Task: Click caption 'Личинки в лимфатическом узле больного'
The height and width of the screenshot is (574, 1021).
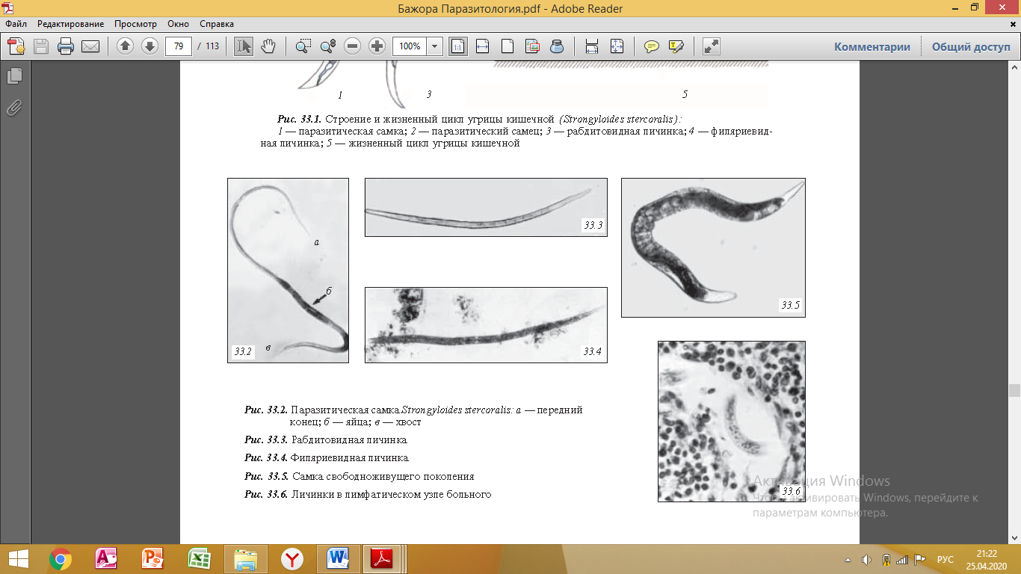Action: tap(392, 494)
